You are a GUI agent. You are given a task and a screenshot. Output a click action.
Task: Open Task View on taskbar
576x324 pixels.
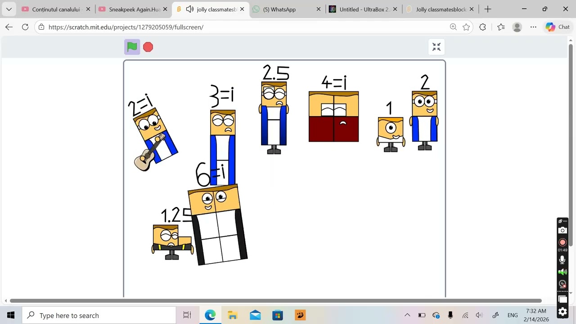click(187, 315)
